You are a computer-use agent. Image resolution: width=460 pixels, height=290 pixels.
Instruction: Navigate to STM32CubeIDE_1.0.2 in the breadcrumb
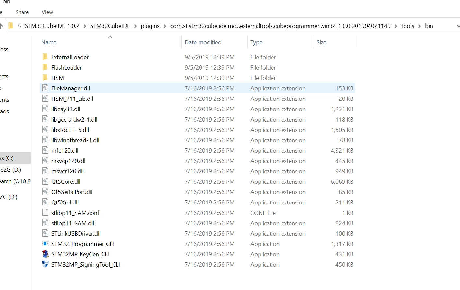(x=52, y=26)
